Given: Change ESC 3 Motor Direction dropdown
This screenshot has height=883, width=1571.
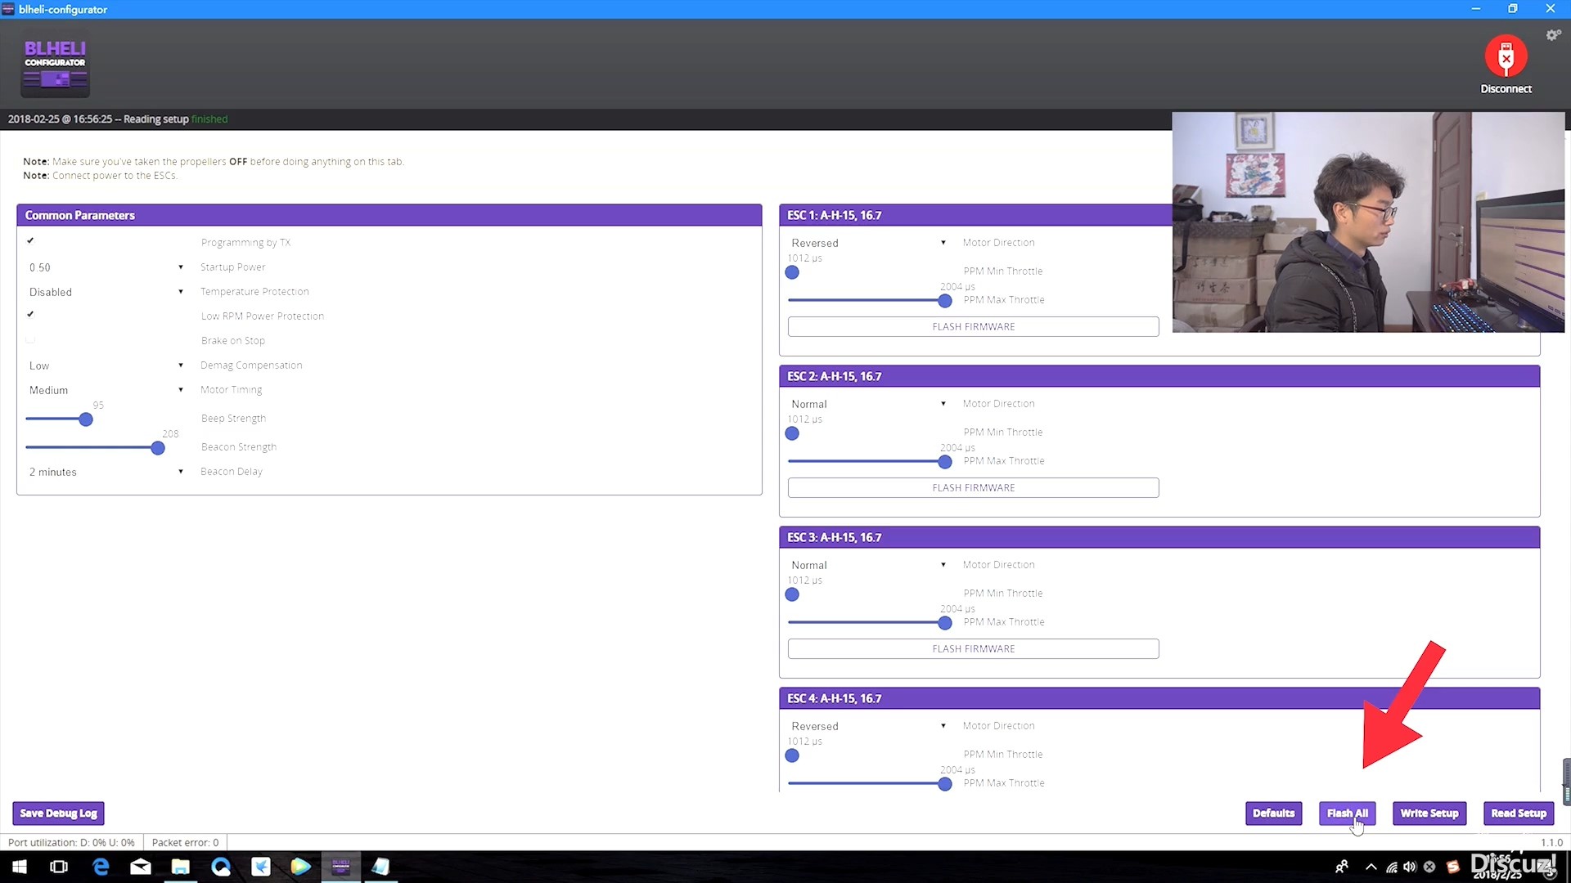Looking at the screenshot, I should point(868,565).
